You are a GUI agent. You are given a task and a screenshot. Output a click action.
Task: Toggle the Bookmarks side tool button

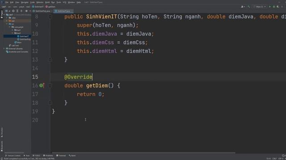(x=2, y=146)
